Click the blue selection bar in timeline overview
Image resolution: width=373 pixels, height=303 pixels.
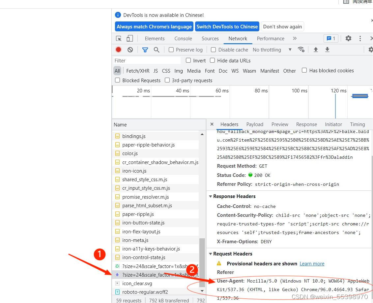[x=360, y=96]
